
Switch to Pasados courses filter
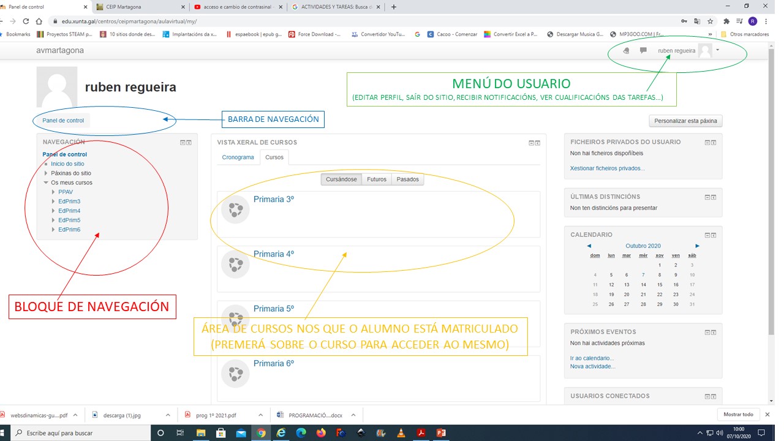(x=407, y=179)
